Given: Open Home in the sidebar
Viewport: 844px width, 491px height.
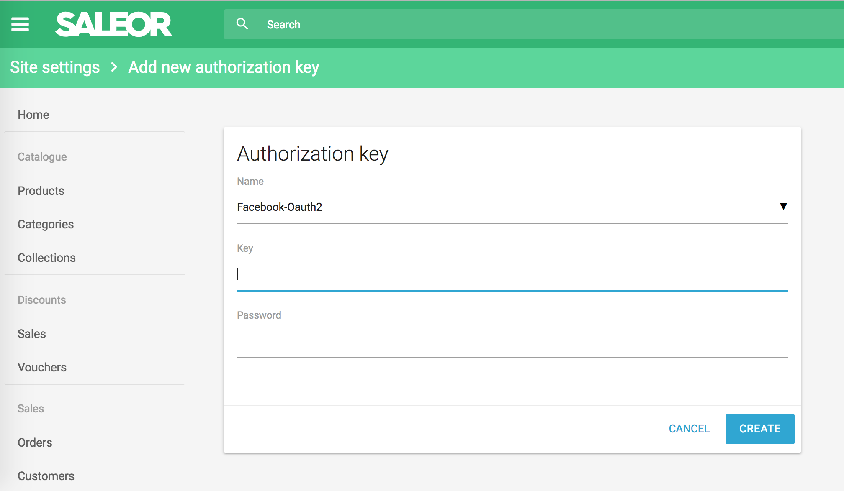Looking at the screenshot, I should 33,115.
